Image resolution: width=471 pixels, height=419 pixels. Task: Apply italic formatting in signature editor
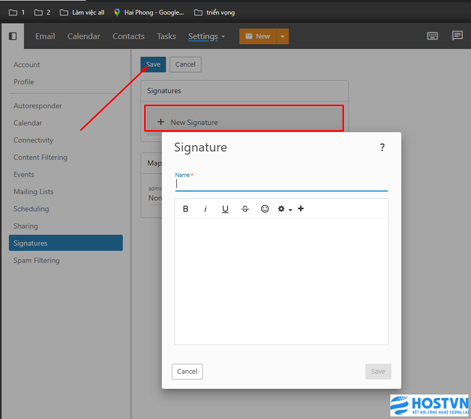pos(206,209)
